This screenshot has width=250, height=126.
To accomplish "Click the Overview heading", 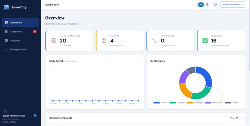I will click(55, 18).
